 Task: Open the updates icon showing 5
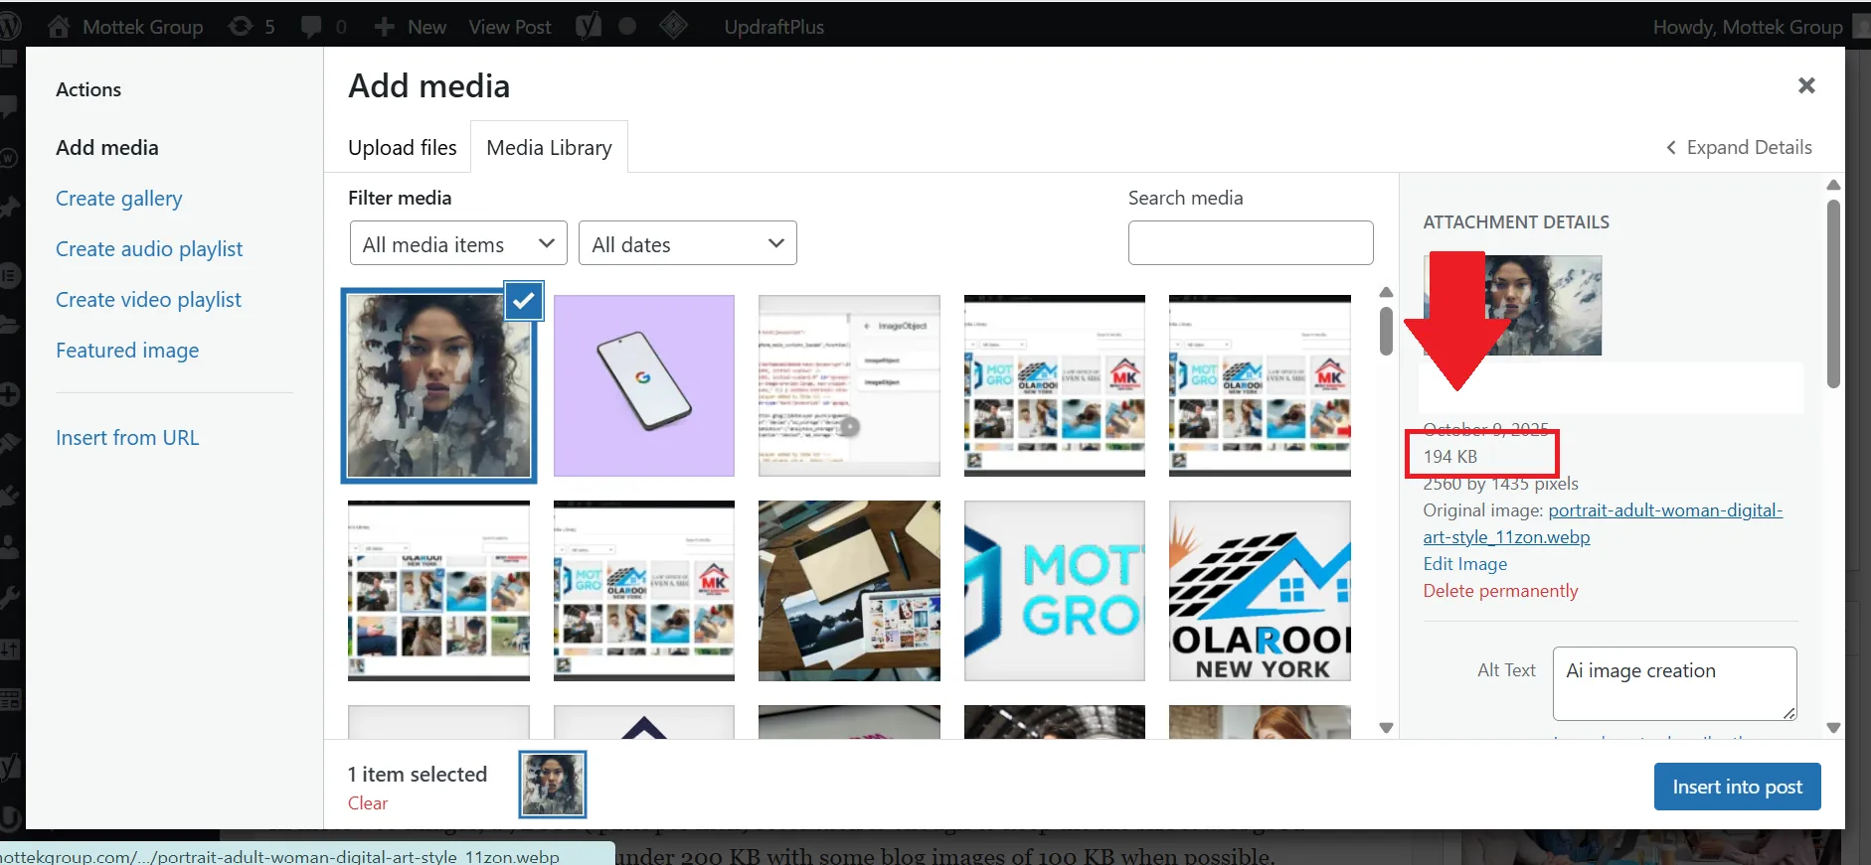241,27
